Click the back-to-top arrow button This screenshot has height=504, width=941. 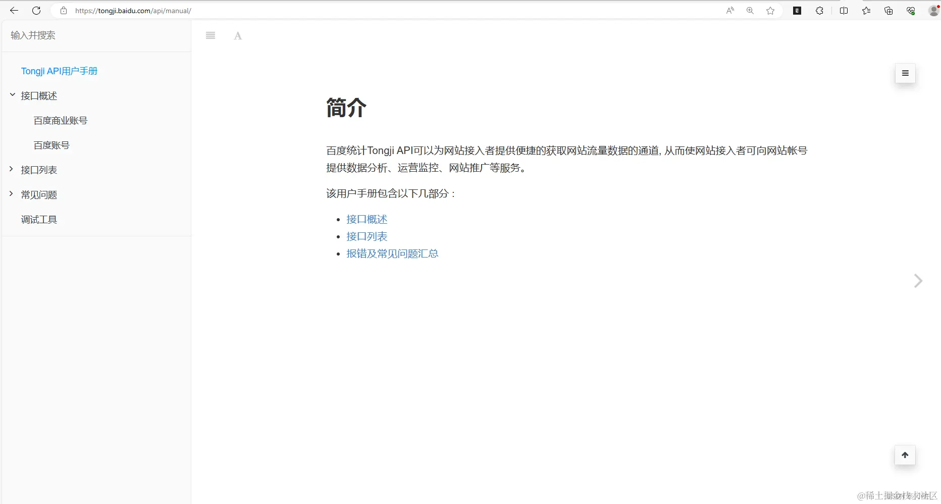tap(905, 455)
